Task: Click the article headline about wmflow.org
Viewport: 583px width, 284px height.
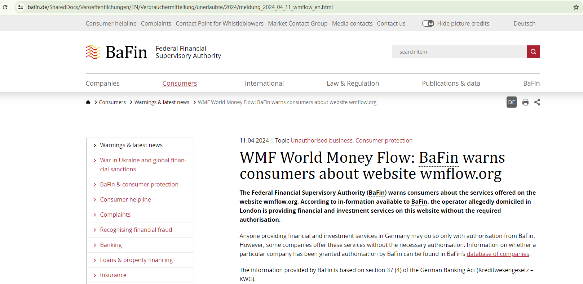Action: coord(372,166)
